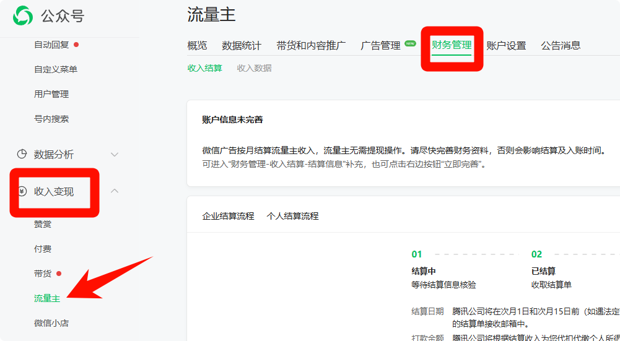The width and height of the screenshot is (620, 341).
Task: Select 数据分析 menu heading
Action: click(x=54, y=155)
